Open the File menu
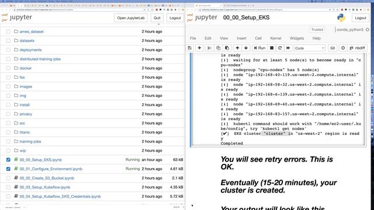 tap(193, 38)
